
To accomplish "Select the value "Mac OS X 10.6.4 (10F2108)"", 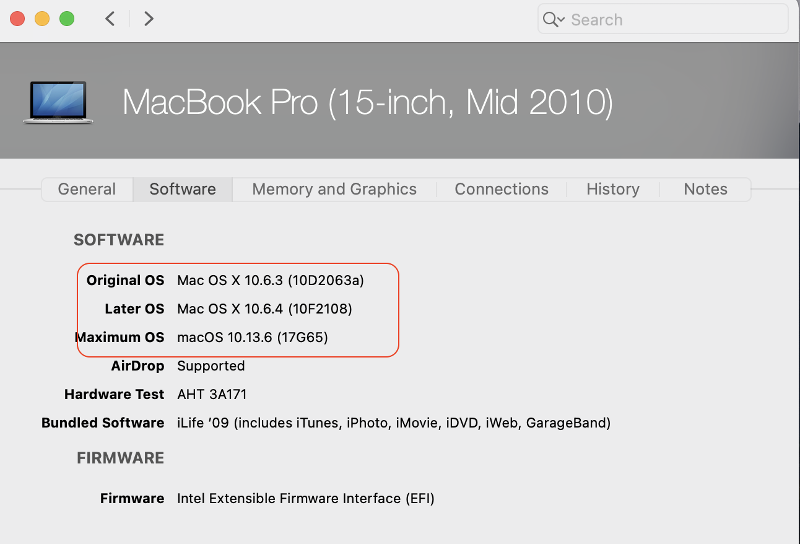I will 264,309.
